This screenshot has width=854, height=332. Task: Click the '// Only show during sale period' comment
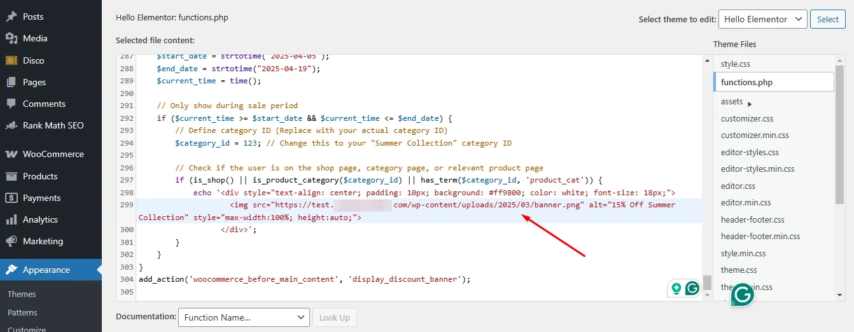click(x=227, y=106)
